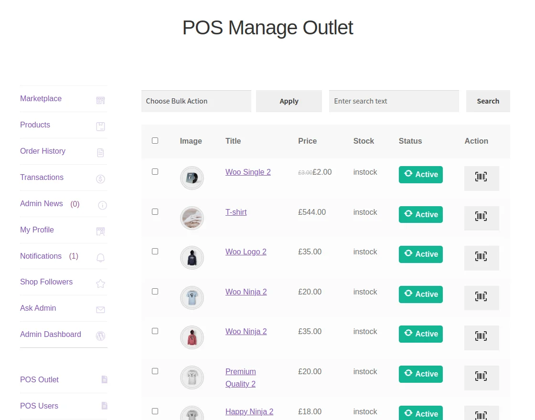The height and width of the screenshot is (420, 535).
Task: Click the Enter search text field
Action: (394, 101)
